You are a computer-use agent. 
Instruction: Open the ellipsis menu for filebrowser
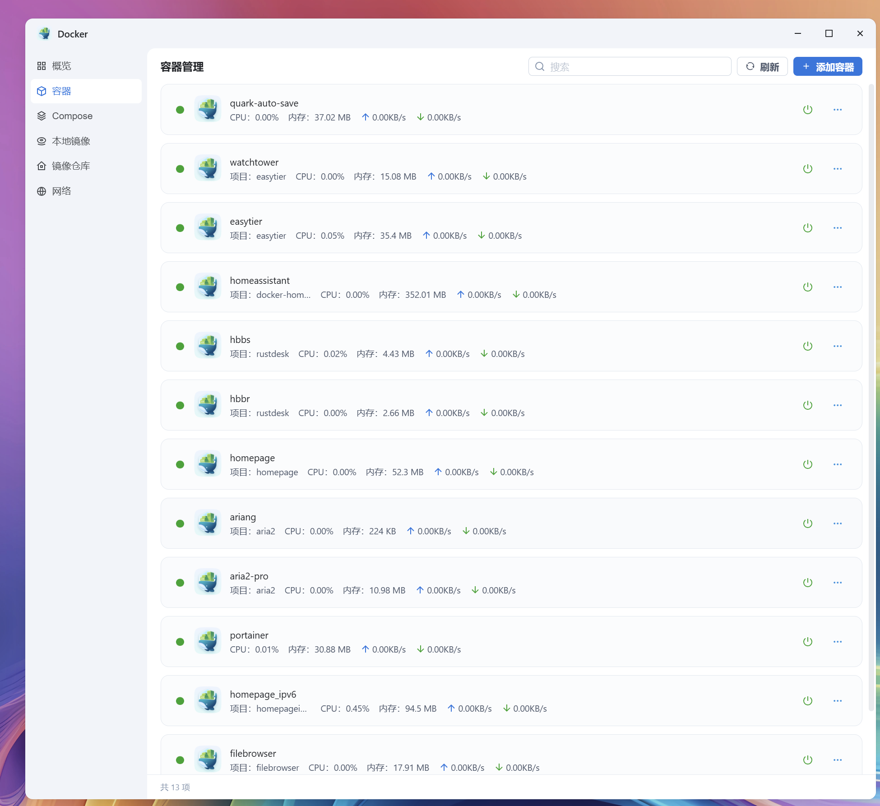838,760
